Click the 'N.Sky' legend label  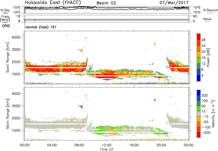[x=5, y=10]
